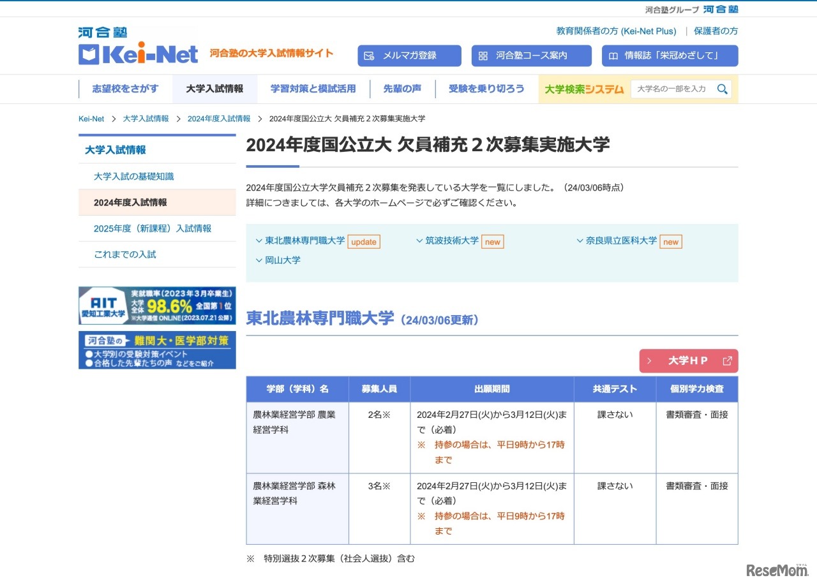Jump to 東北農林専門職大学 anchor link
The height and width of the screenshot is (585, 817).
(304, 241)
